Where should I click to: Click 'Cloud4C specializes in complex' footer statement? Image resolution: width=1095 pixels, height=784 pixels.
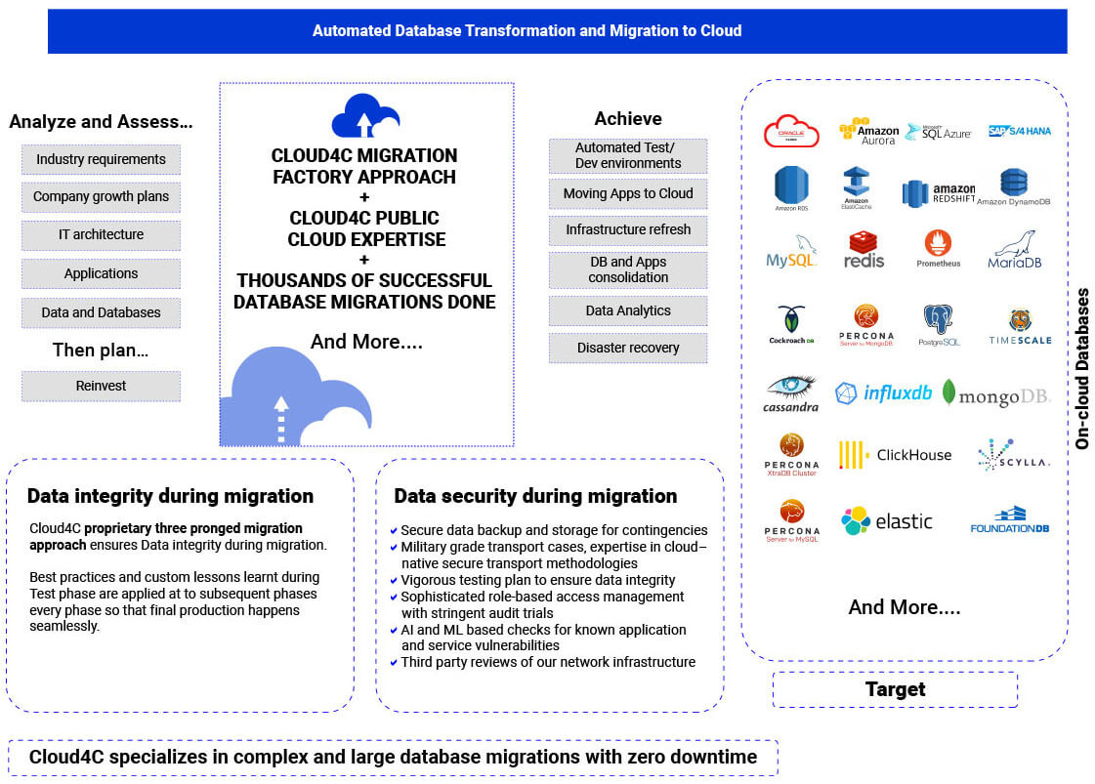click(x=394, y=758)
